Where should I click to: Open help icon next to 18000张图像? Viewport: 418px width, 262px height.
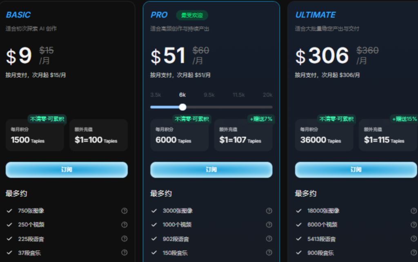[x=414, y=211]
